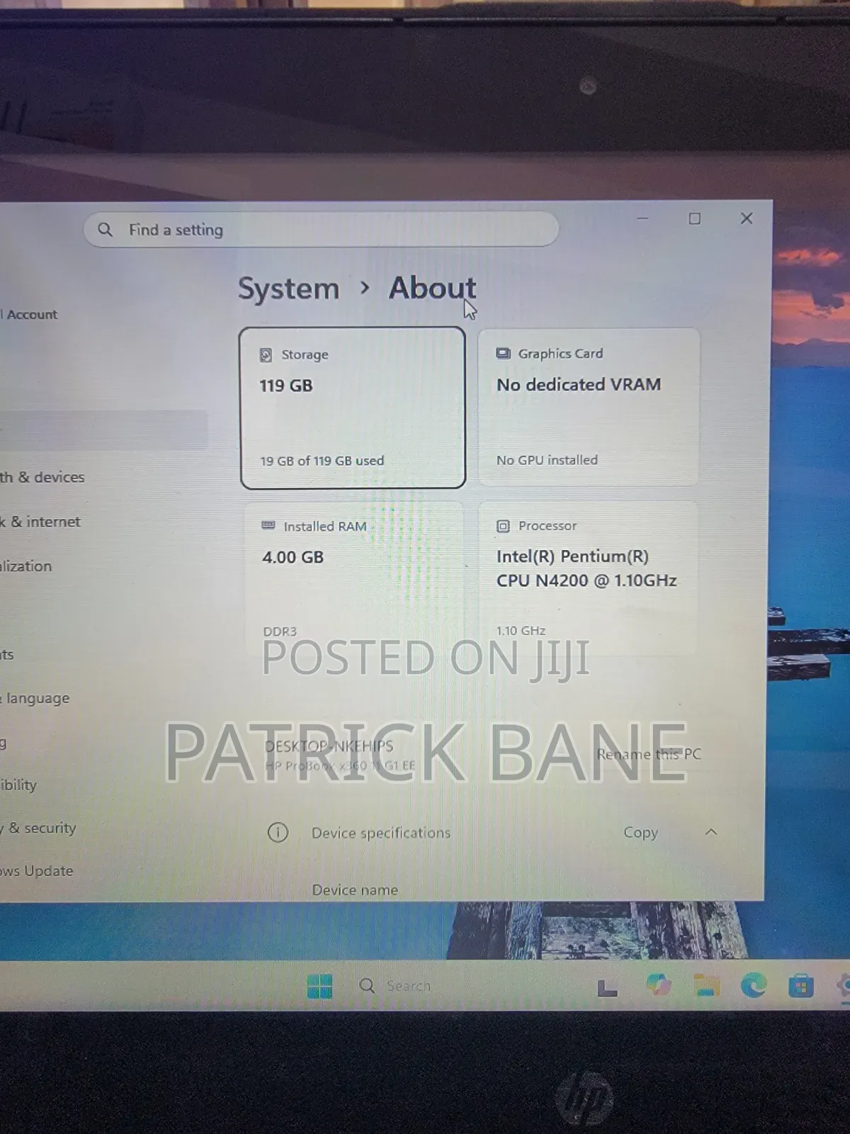
Task: Click the Processor chip icon
Action: click(x=503, y=526)
